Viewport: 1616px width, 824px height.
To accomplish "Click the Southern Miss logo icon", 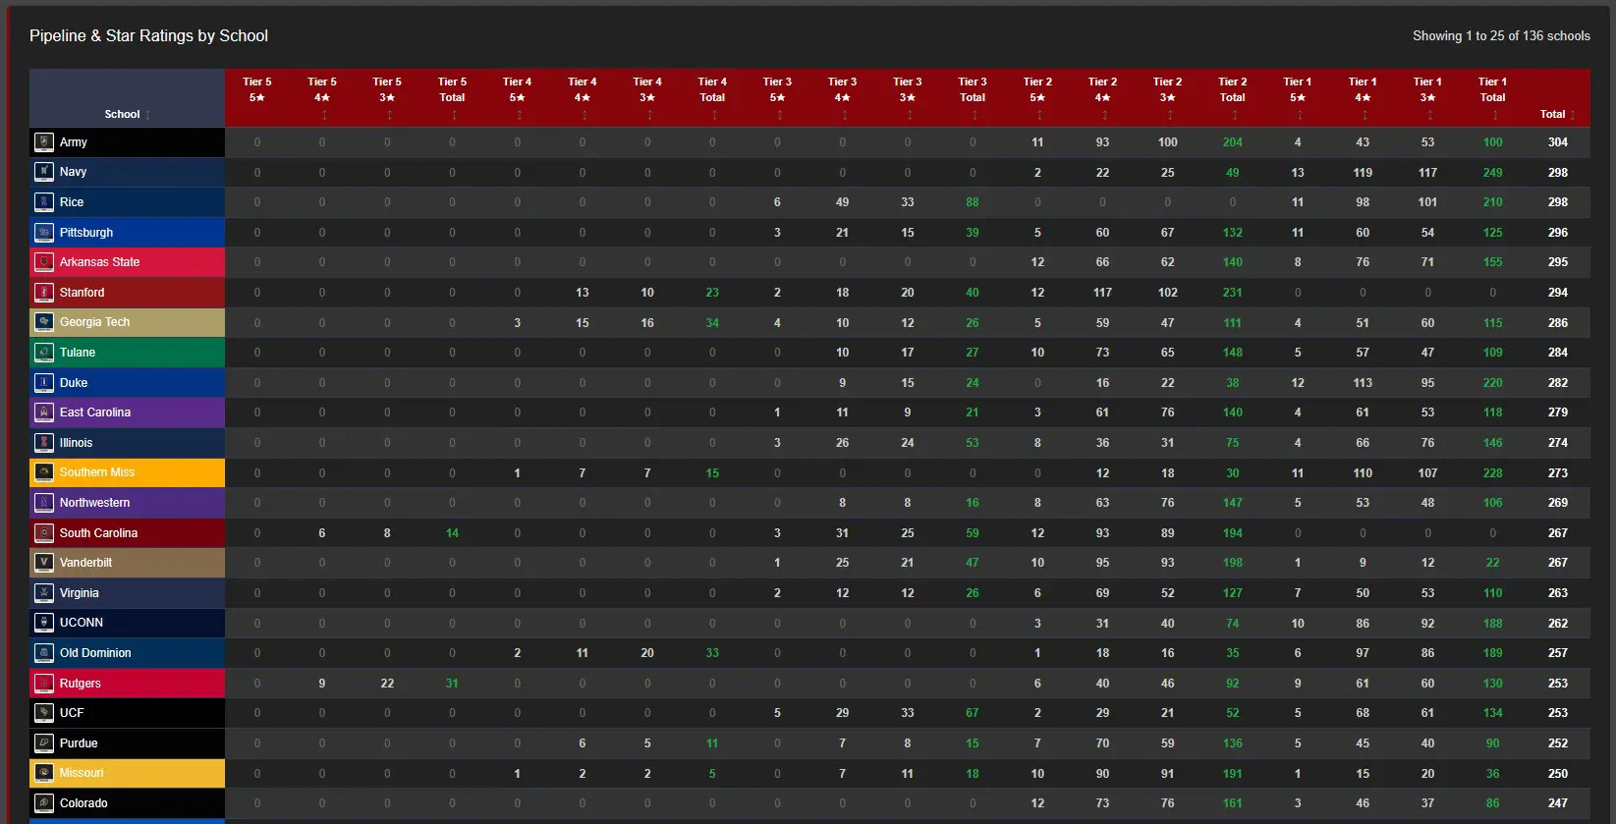I will (x=44, y=472).
